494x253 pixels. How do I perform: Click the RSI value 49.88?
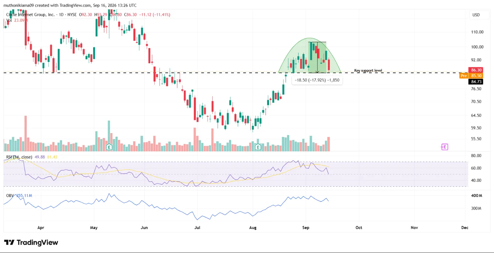[40, 157]
